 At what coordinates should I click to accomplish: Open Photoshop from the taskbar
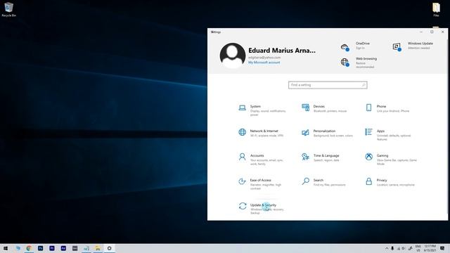tap(41, 248)
